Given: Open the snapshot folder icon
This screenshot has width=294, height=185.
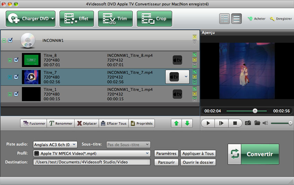Looking at the screenshot, I should click(257, 123).
